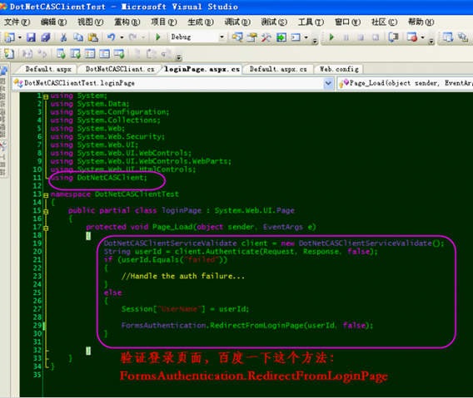Click the Copy icon
Image resolution: width=473 pixels, height=398 pixels.
coord(78,37)
